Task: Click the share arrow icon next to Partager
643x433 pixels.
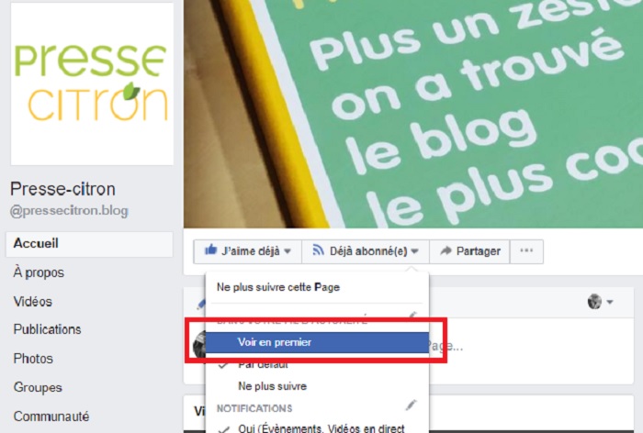Action: [x=446, y=250]
